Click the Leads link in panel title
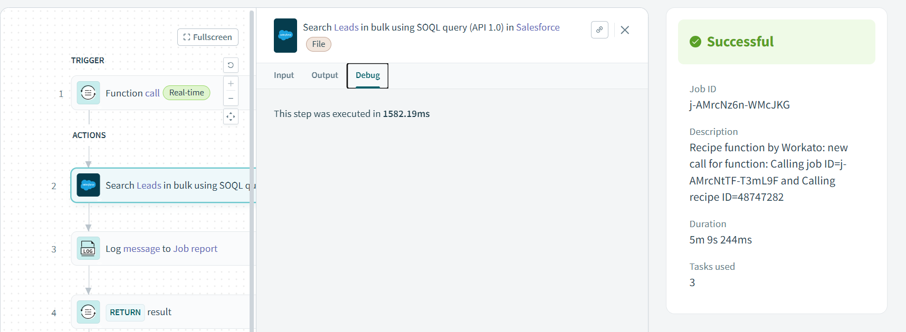This screenshot has width=906, height=332. click(x=346, y=27)
